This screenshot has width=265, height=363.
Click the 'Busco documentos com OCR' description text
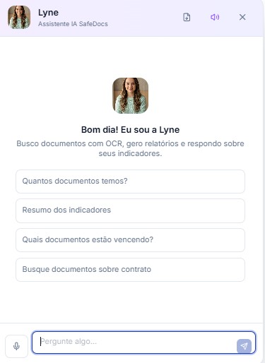pyautogui.click(x=130, y=148)
